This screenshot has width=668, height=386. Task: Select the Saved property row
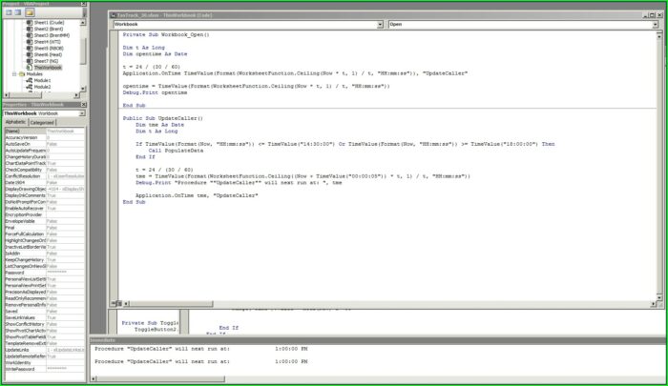click(44, 311)
